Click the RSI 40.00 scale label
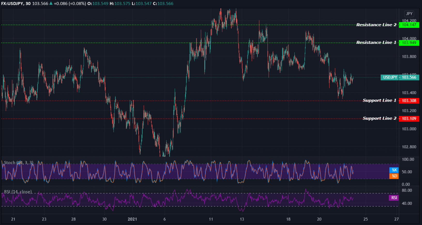 (x=407, y=203)
